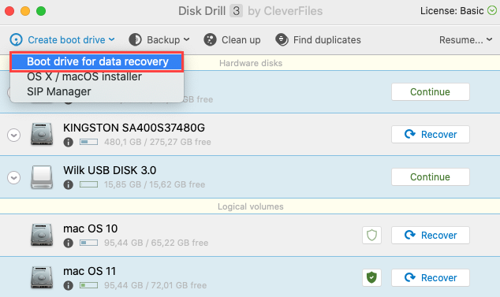Image resolution: width=500 pixels, height=297 pixels.
Task: Click the mac OS 11 drive icon
Action: pyautogui.click(x=42, y=277)
